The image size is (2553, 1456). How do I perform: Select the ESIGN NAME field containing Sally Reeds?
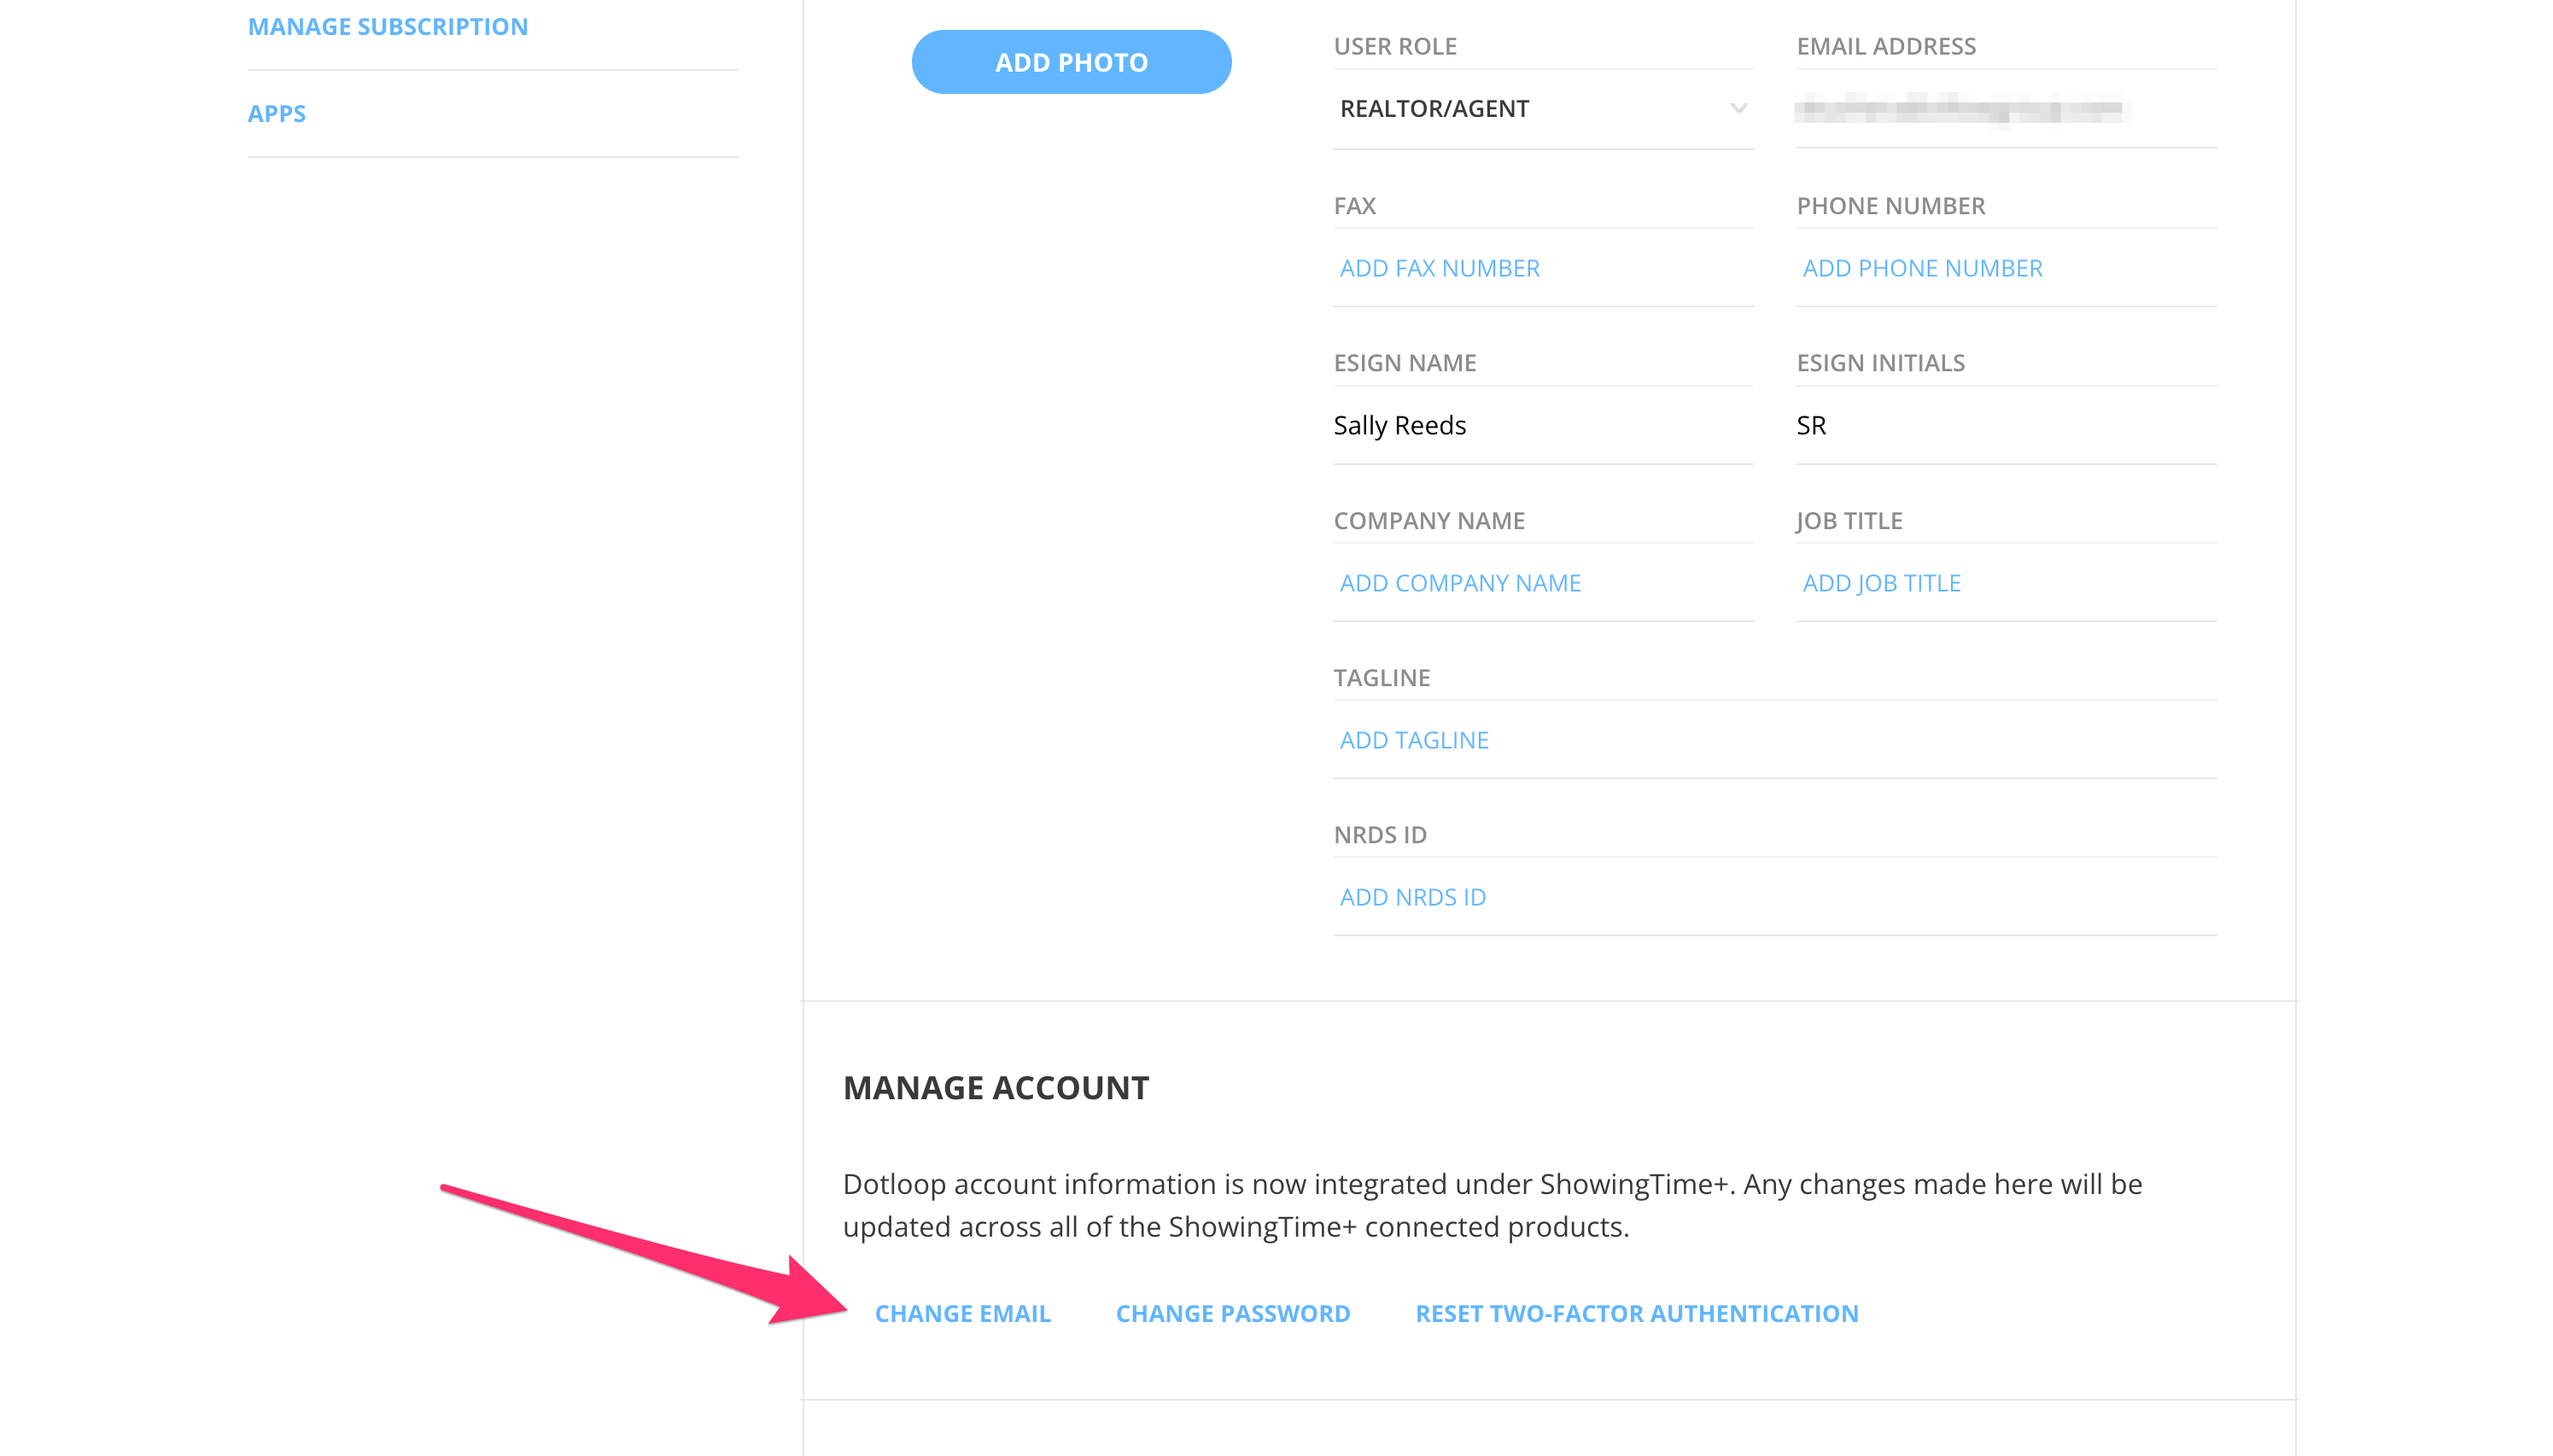(x=1540, y=425)
